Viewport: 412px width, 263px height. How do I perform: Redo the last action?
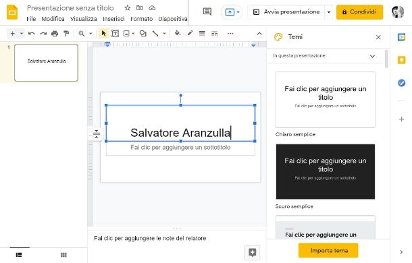(43, 33)
